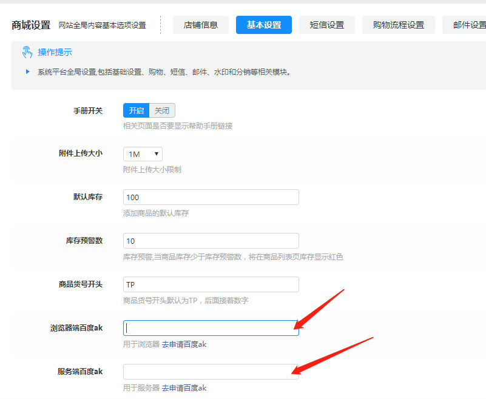Click the 商城设置 page heading
This screenshot has height=399, width=486.
(x=31, y=25)
